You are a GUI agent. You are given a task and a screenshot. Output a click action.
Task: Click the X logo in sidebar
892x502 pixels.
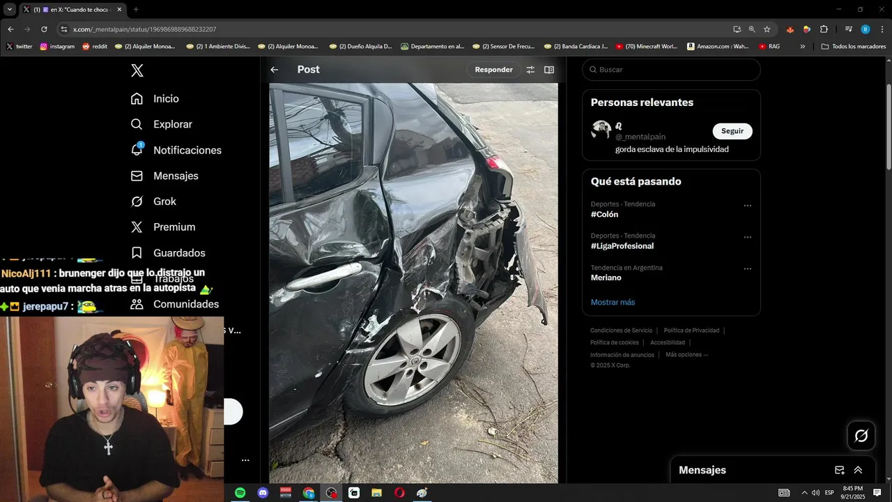pyautogui.click(x=137, y=70)
